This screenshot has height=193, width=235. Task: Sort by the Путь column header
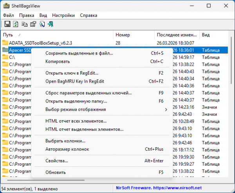(57, 35)
